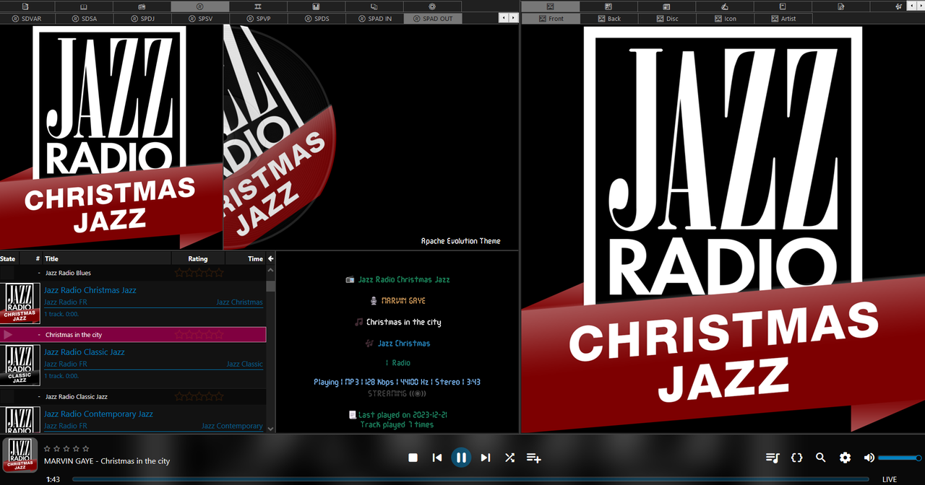Viewport: 925px width, 485px height.
Task: Select the Back artwork tab
Action: tap(609, 18)
